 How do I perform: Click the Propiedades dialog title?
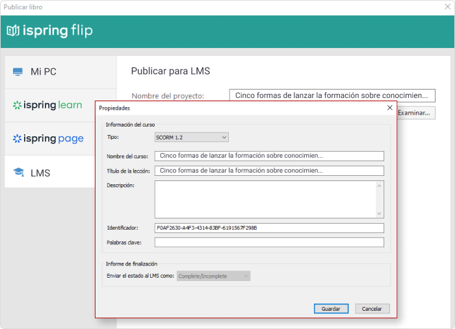pyautogui.click(x=114, y=108)
